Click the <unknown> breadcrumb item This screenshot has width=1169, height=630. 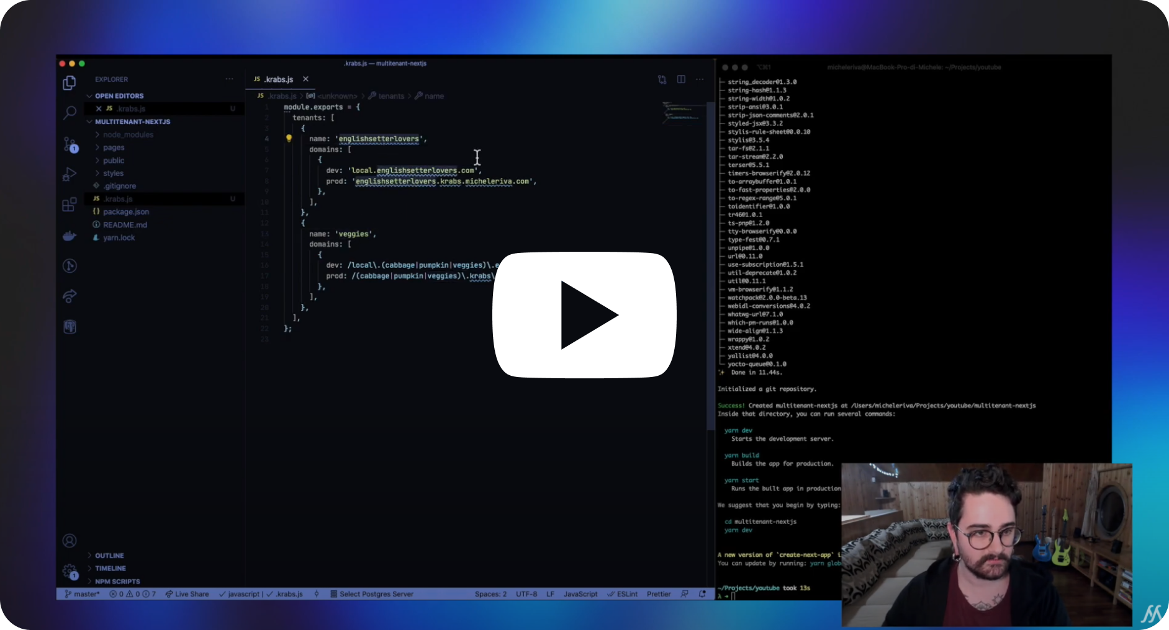pos(337,96)
